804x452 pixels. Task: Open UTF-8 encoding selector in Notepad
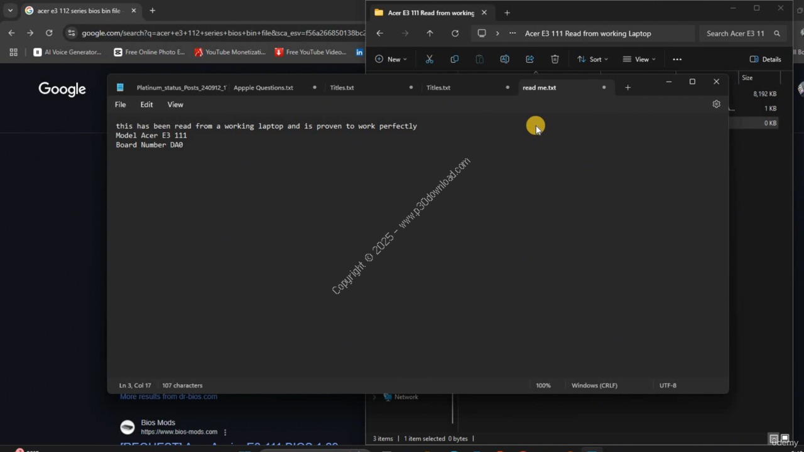668,385
